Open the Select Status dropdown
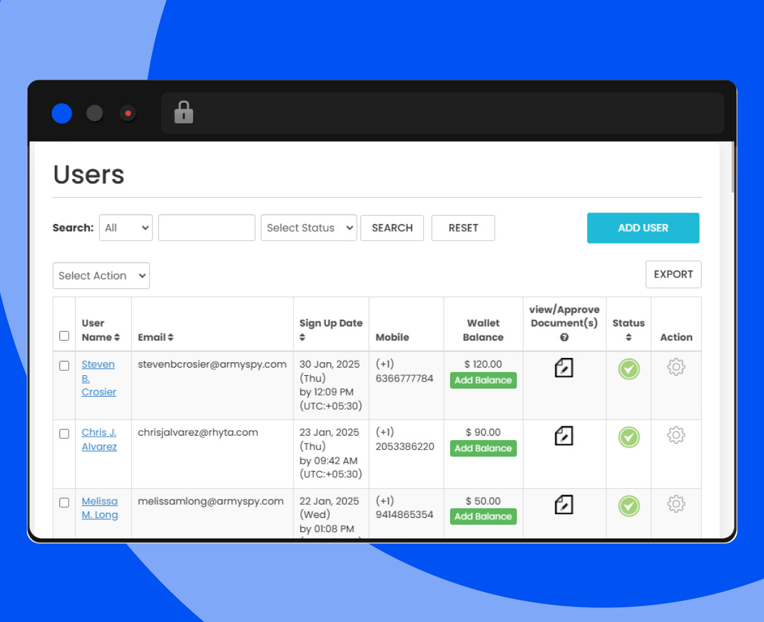Viewport: 764px width, 622px height. pos(309,228)
